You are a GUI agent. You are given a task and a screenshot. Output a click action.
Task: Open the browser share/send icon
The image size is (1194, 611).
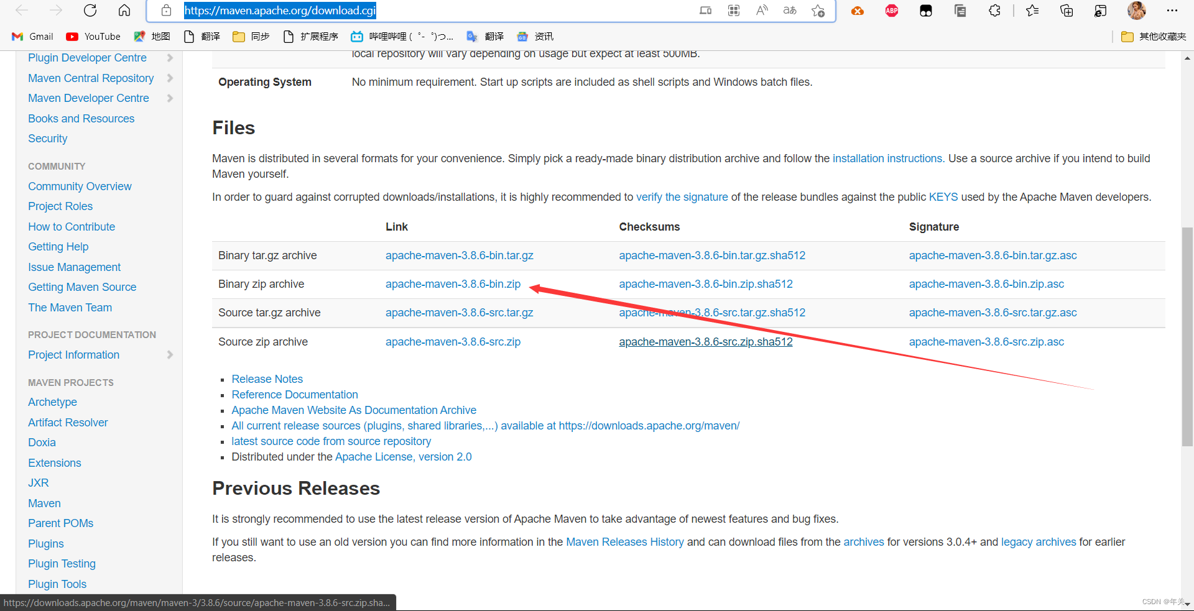coord(1101,11)
